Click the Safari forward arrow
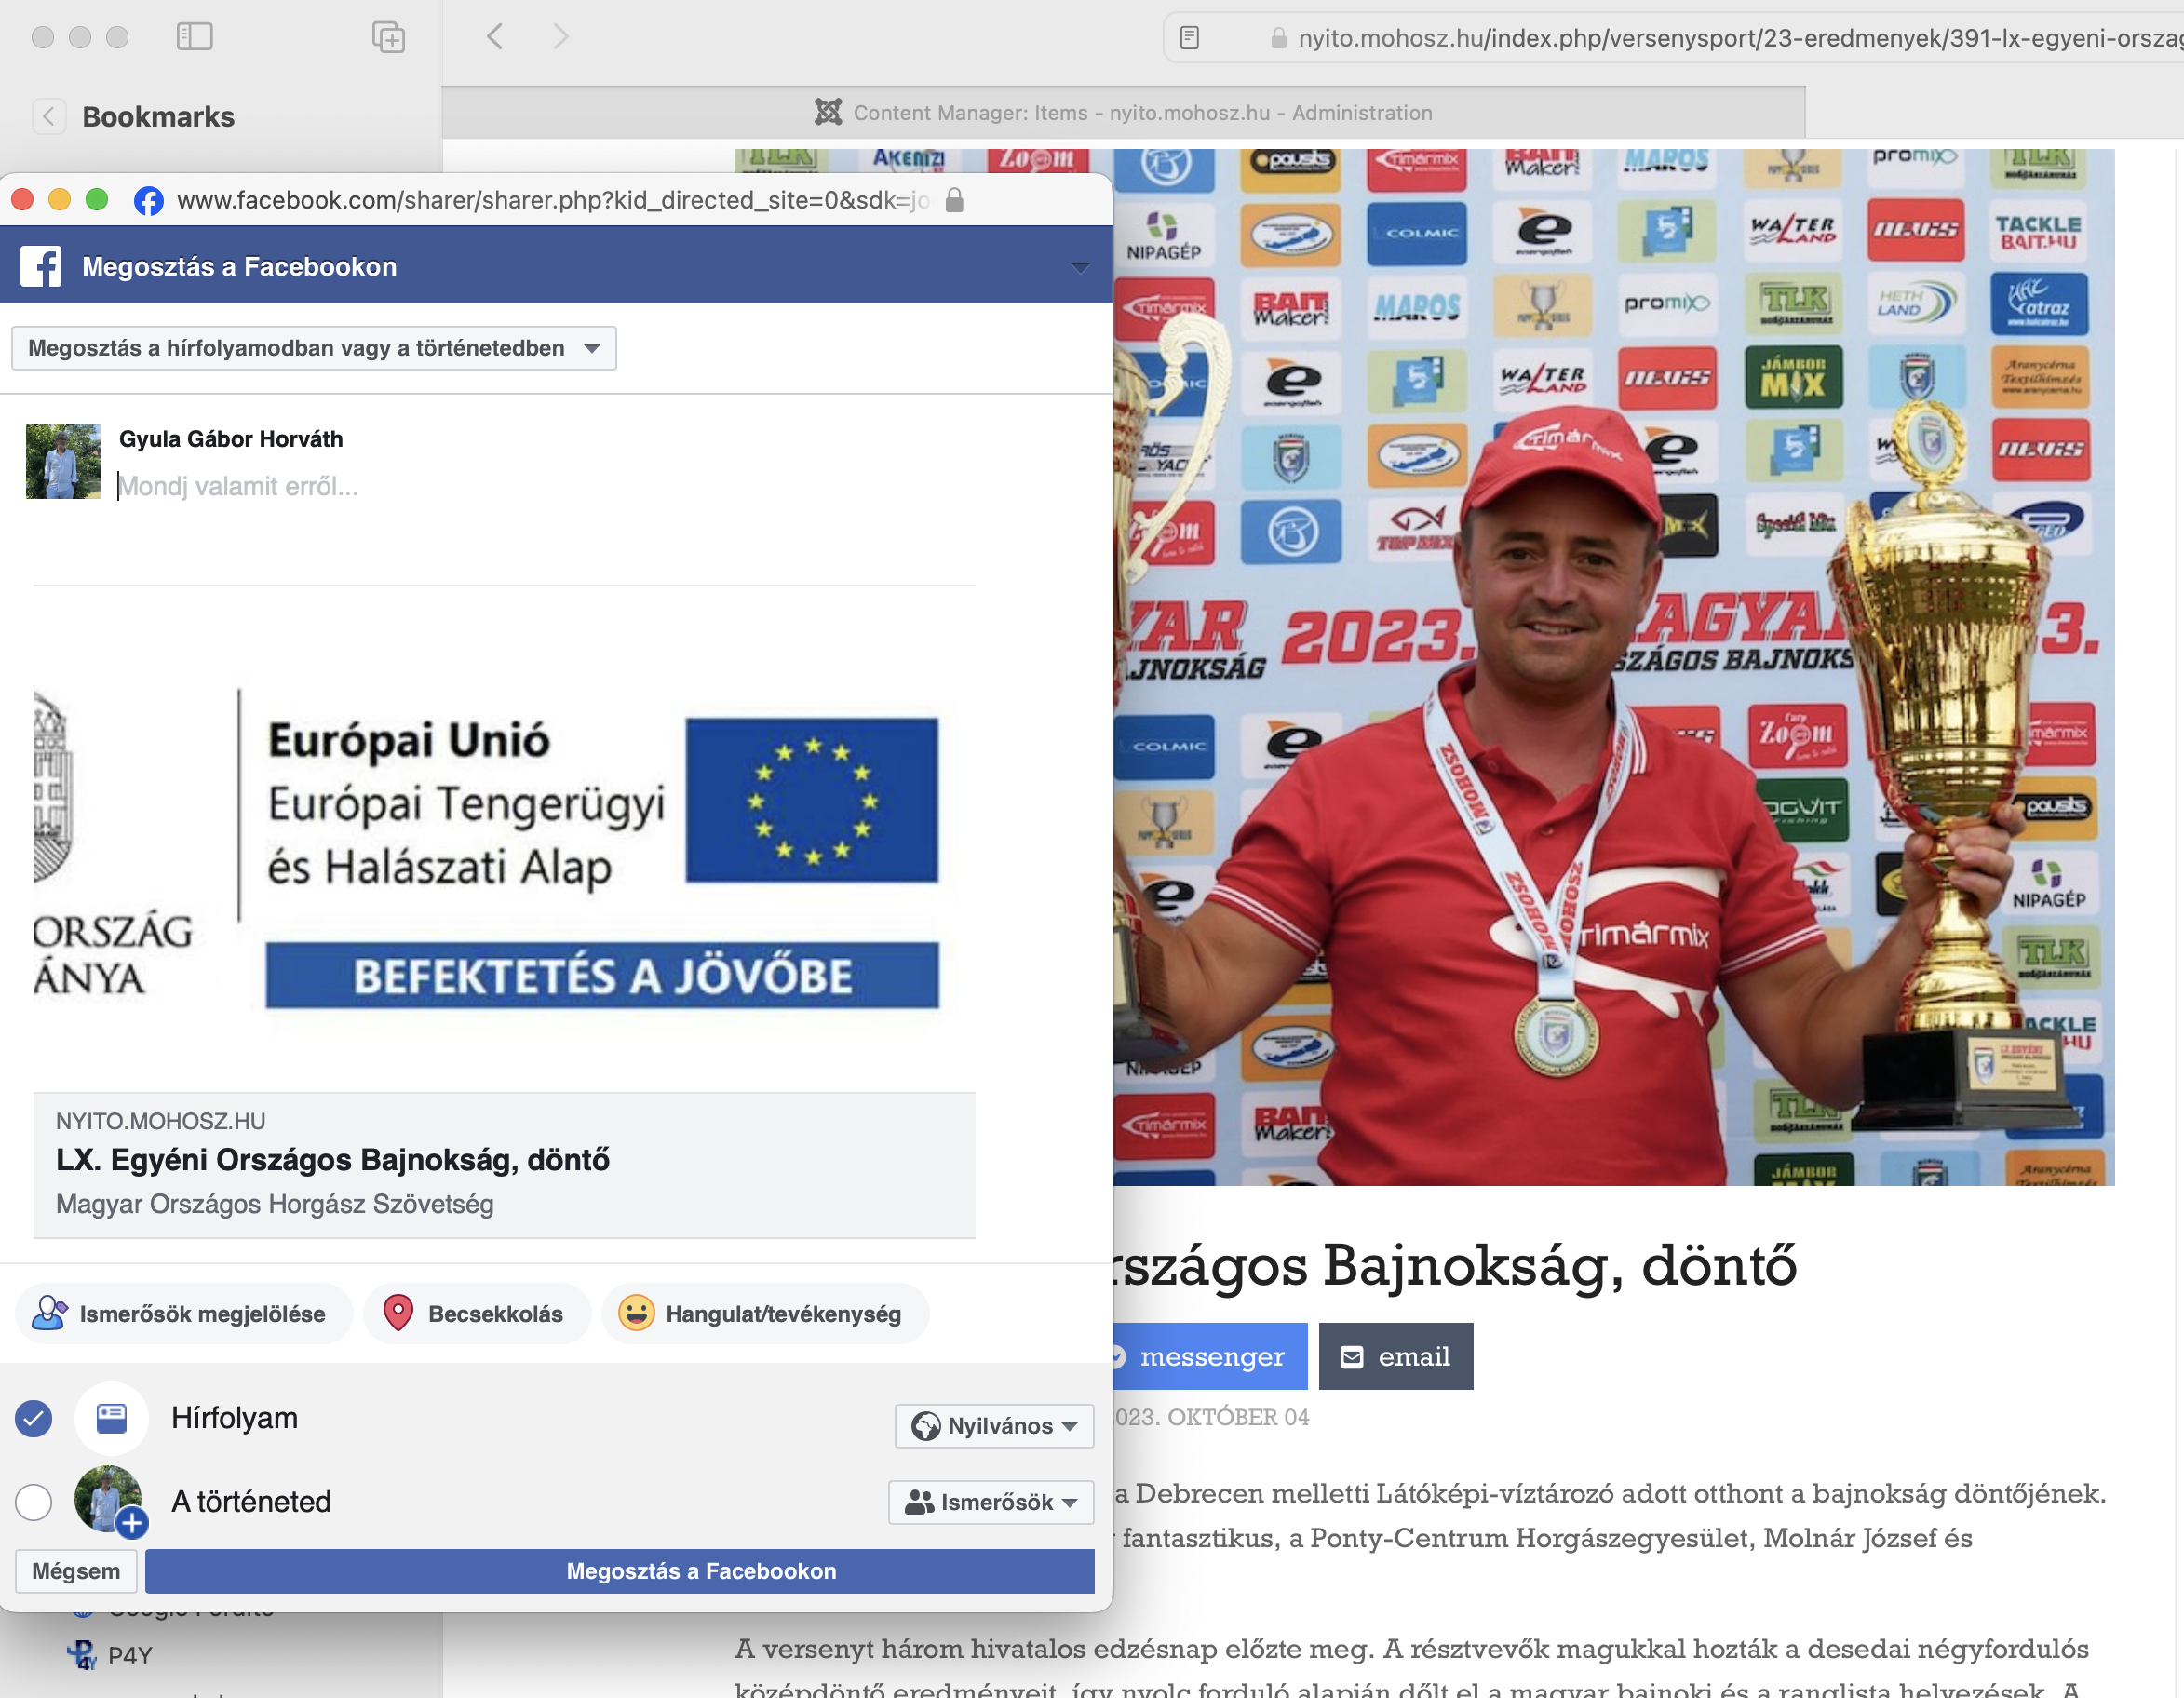 pyautogui.click(x=561, y=37)
